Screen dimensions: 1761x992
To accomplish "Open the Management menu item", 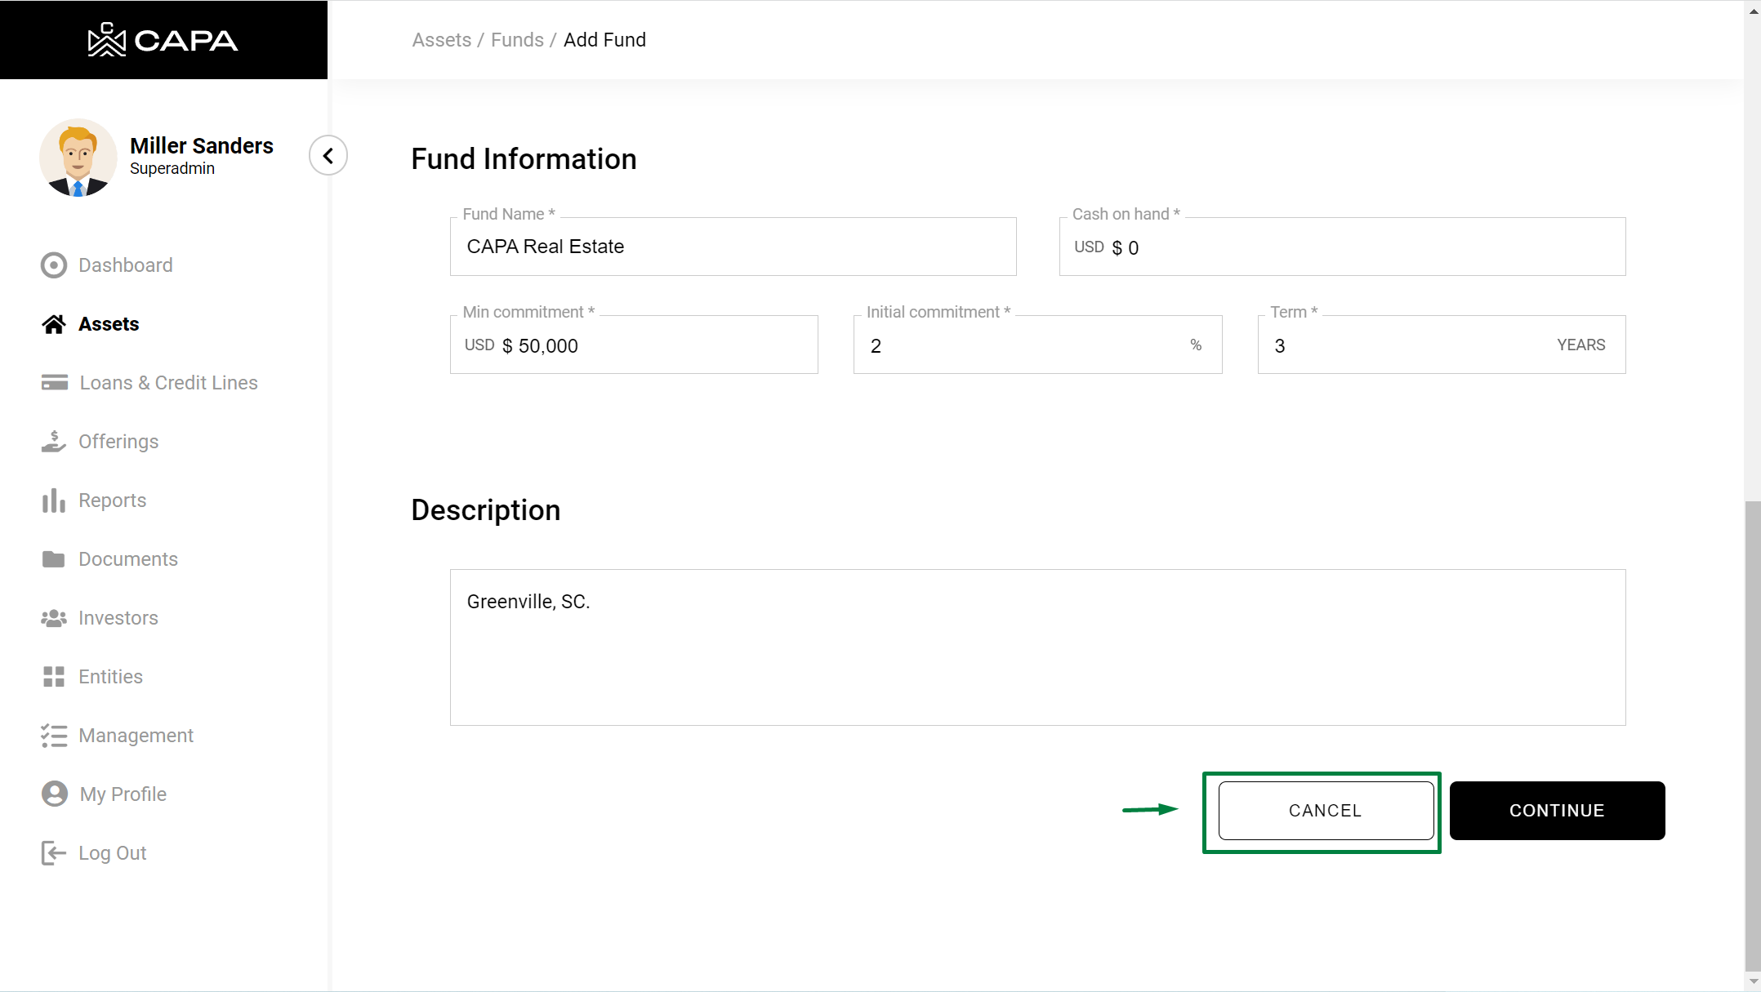I will tap(136, 736).
